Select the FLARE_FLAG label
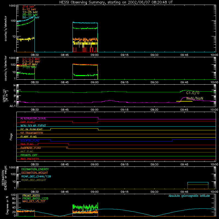 [x=28, y=137]
